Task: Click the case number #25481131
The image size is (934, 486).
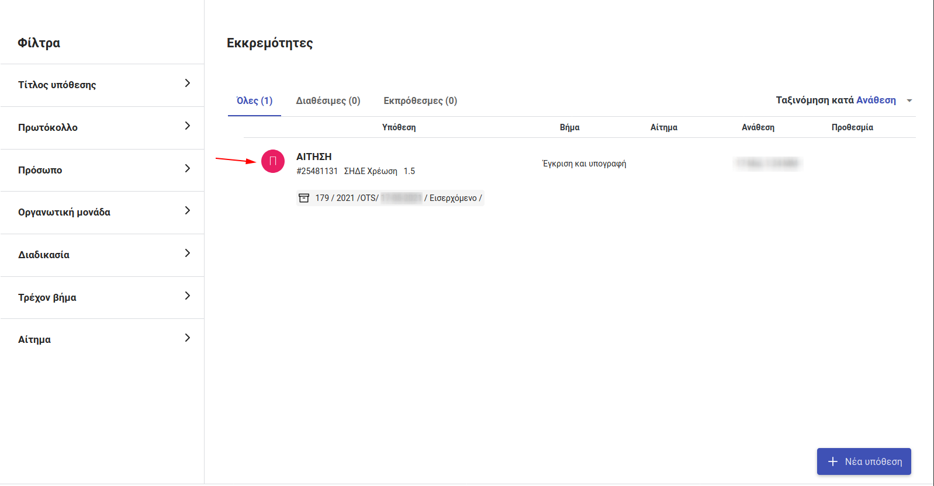Action: [317, 171]
